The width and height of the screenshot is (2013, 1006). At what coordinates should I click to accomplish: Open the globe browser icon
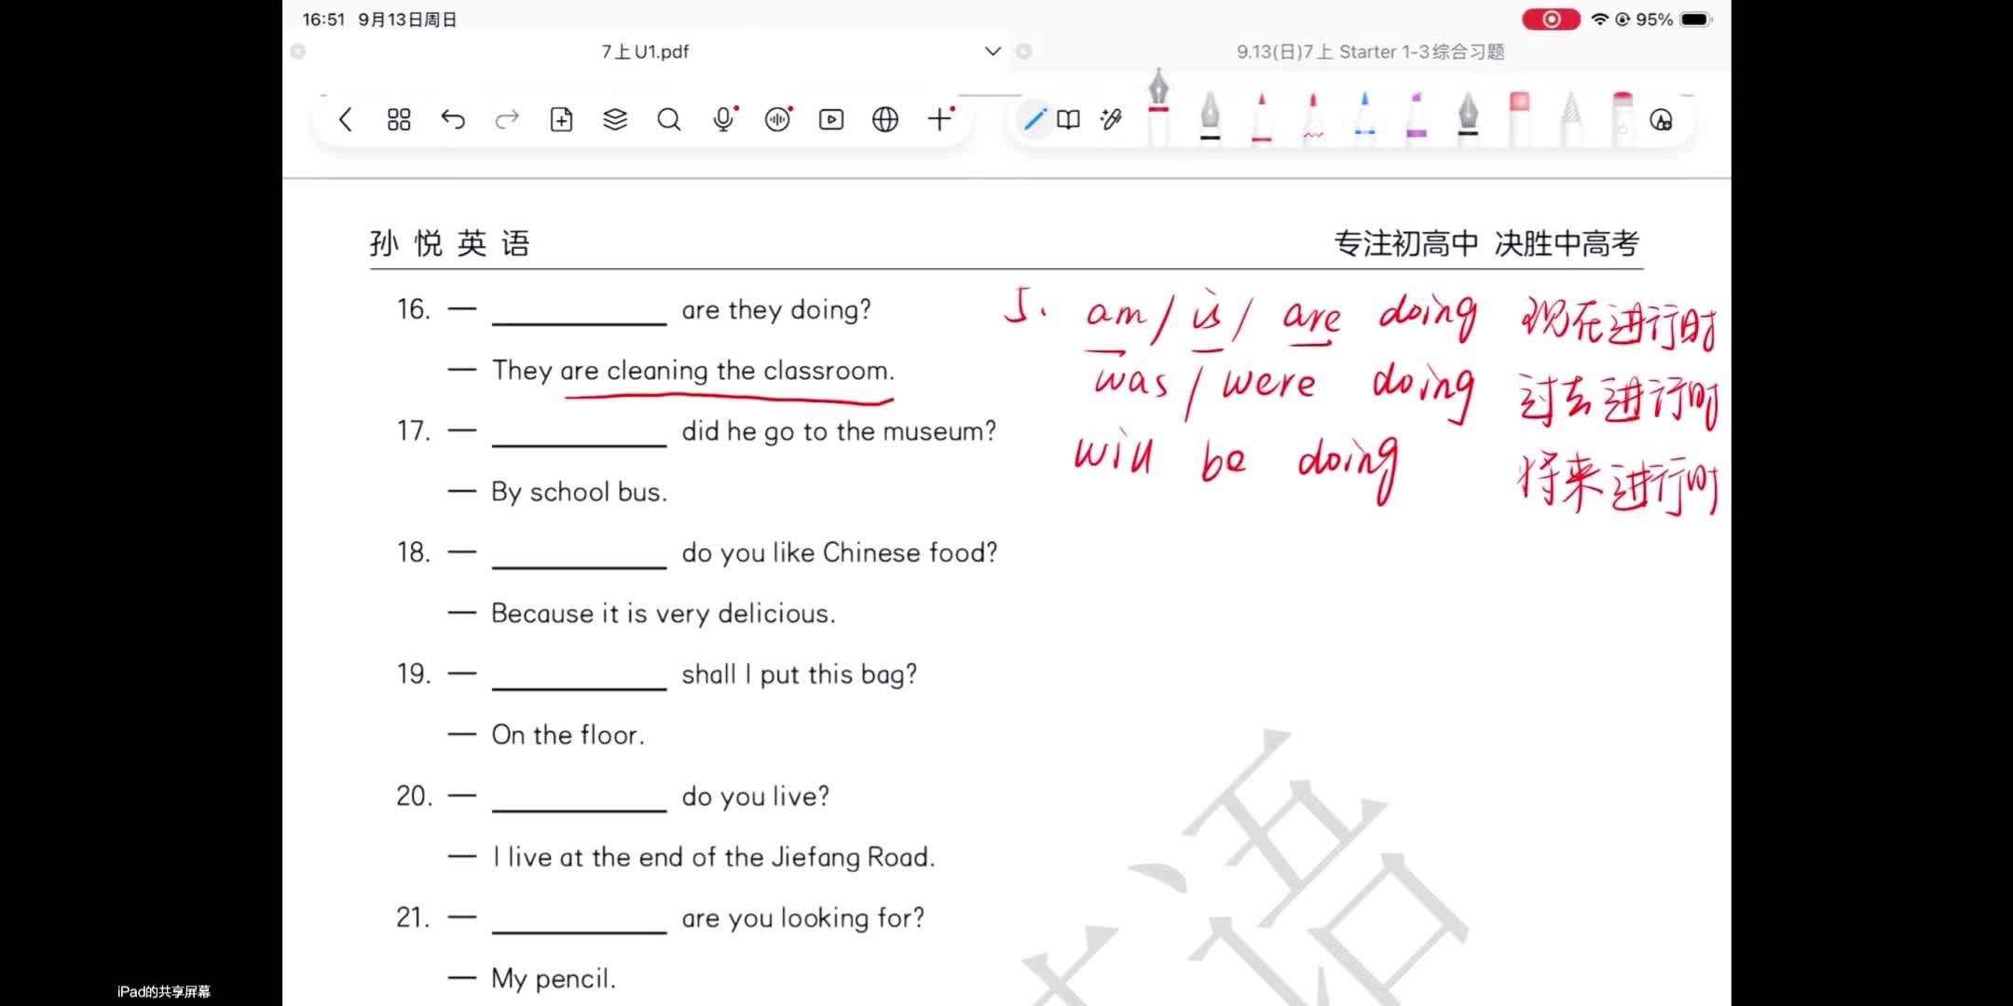click(885, 119)
